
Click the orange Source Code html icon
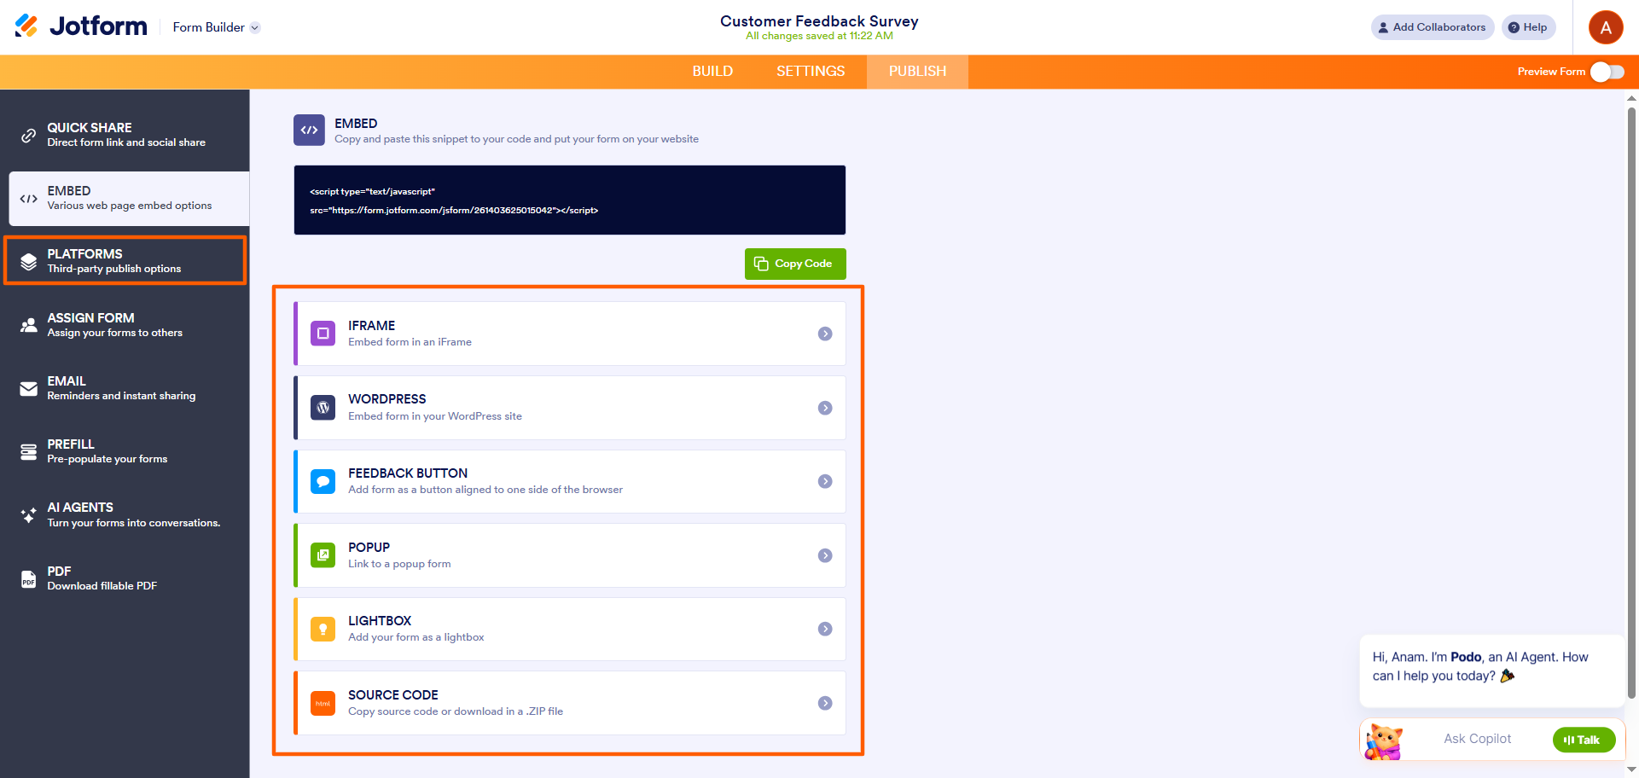pos(323,703)
